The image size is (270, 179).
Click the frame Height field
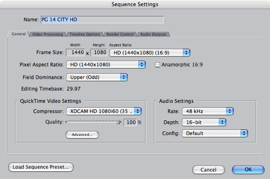point(99,52)
